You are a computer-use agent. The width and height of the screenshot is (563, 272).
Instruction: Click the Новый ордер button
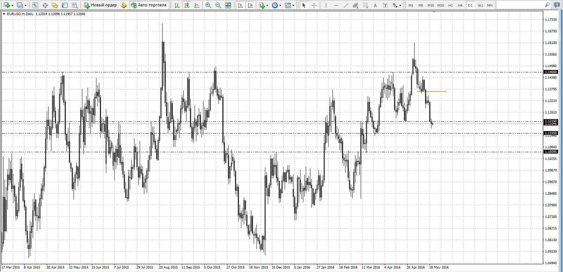point(101,5)
